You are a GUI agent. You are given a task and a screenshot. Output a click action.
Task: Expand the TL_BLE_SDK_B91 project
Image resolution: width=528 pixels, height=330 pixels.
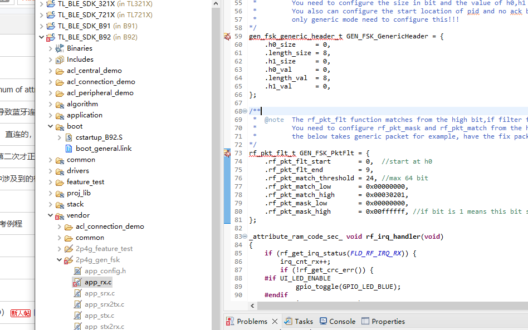coord(41,26)
